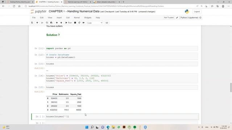Open the Cell menu
This screenshot has width=232, height=130.
click(68, 18)
